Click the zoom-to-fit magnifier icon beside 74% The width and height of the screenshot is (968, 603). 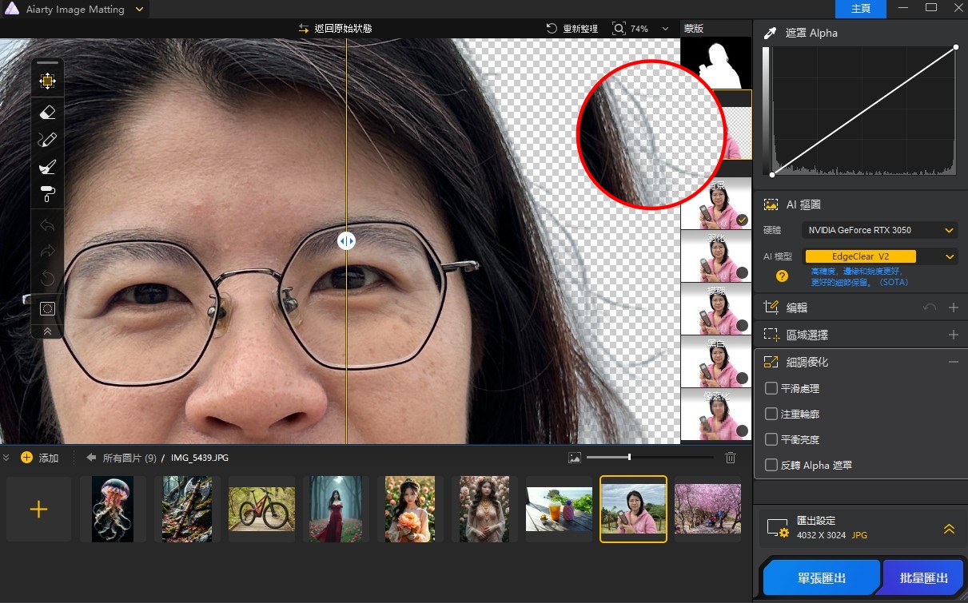tap(619, 28)
